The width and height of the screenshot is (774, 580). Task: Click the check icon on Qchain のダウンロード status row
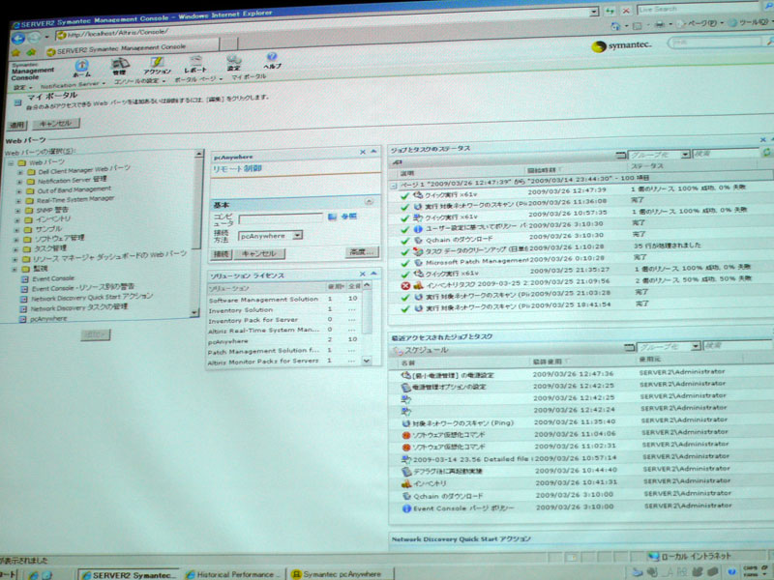point(405,241)
